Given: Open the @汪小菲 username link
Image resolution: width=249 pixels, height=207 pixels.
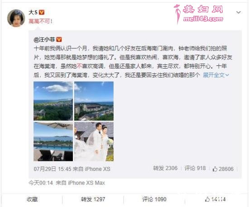Looking at the screenshot, I should 44,40.
